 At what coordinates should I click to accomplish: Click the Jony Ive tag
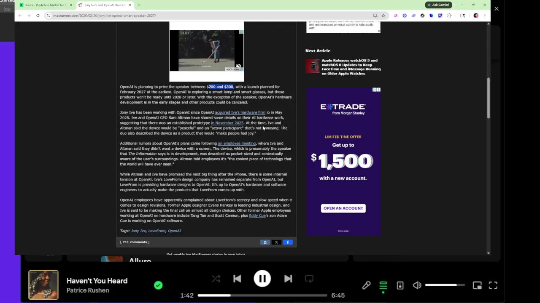pyautogui.click(x=138, y=231)
